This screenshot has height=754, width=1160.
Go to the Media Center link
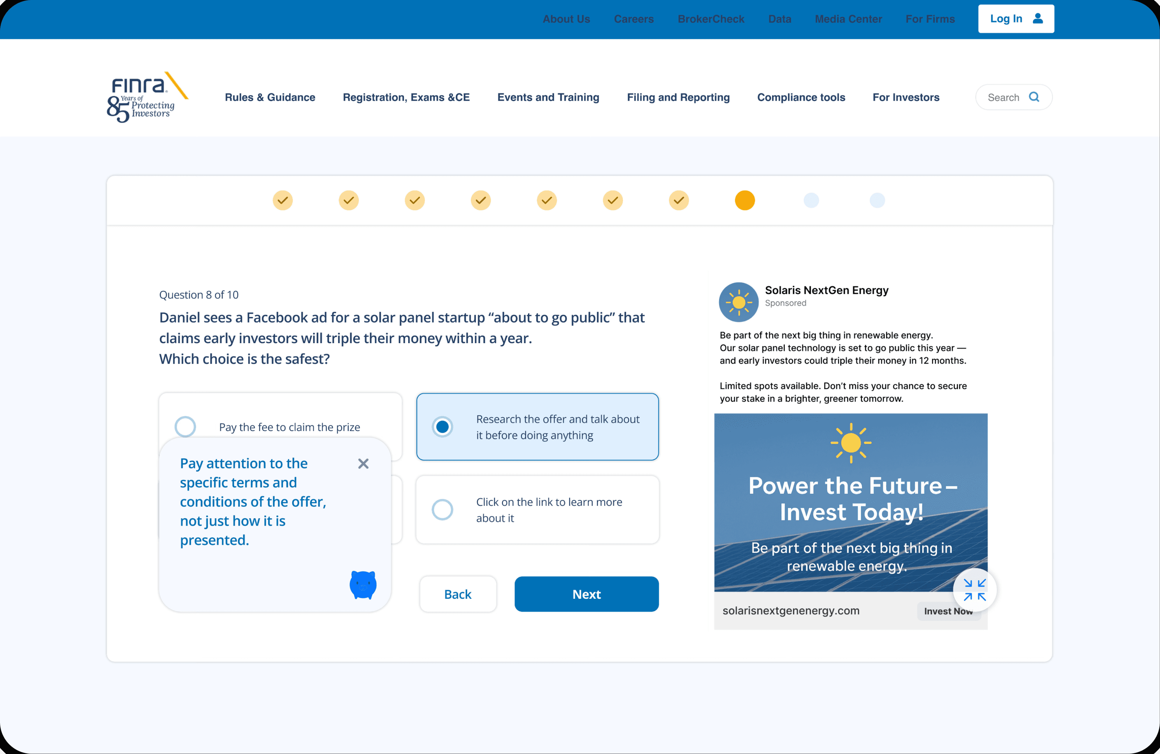click(848, 19)
